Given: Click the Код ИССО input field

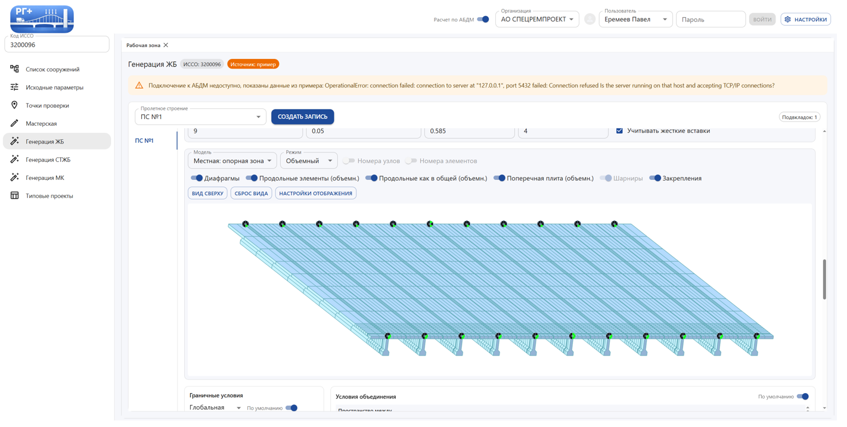Looking at the screenshot, I should pos(57,44).
